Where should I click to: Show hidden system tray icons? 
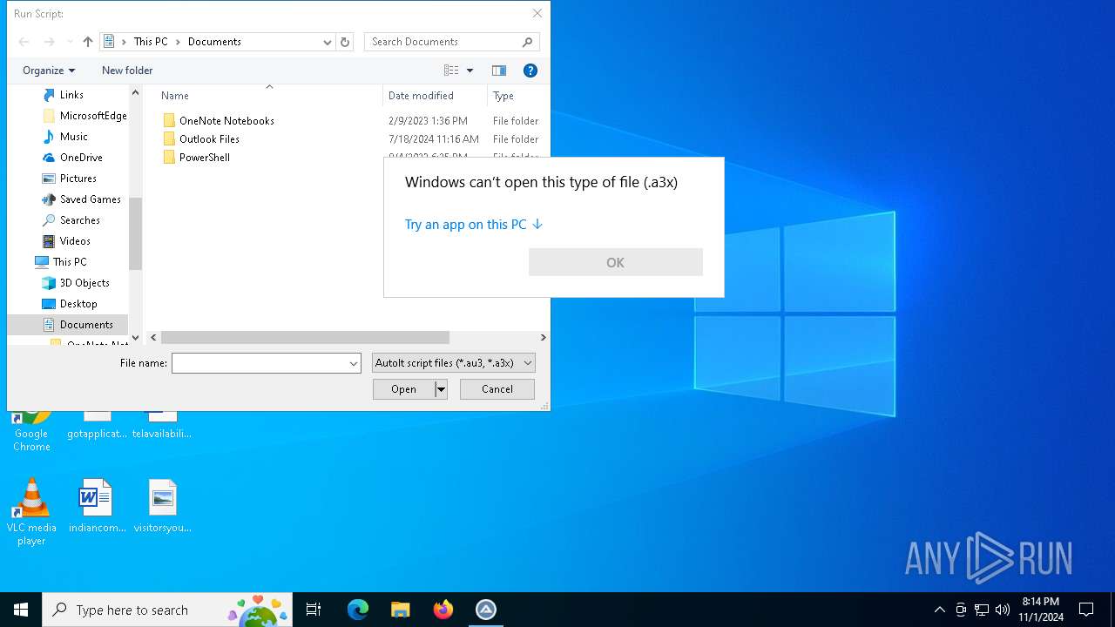coord(939,610)
